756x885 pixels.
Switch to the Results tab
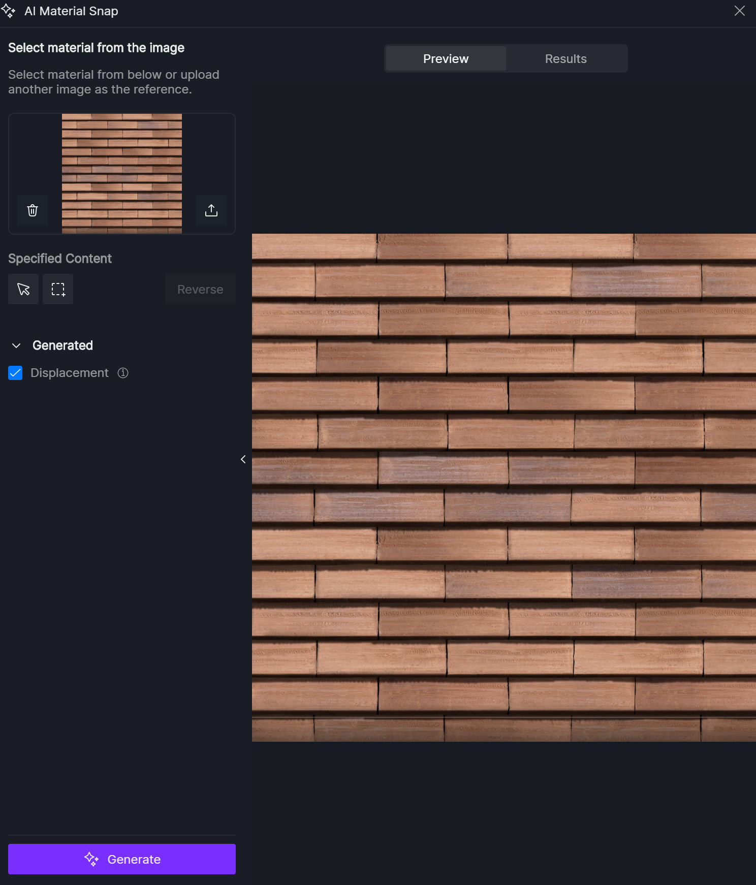(x=565, y=59)
